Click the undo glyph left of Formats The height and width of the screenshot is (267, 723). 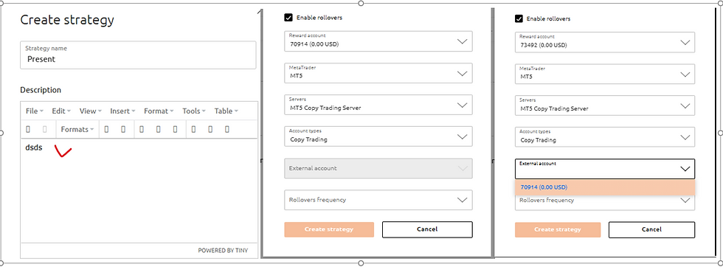tap(28, 130)
